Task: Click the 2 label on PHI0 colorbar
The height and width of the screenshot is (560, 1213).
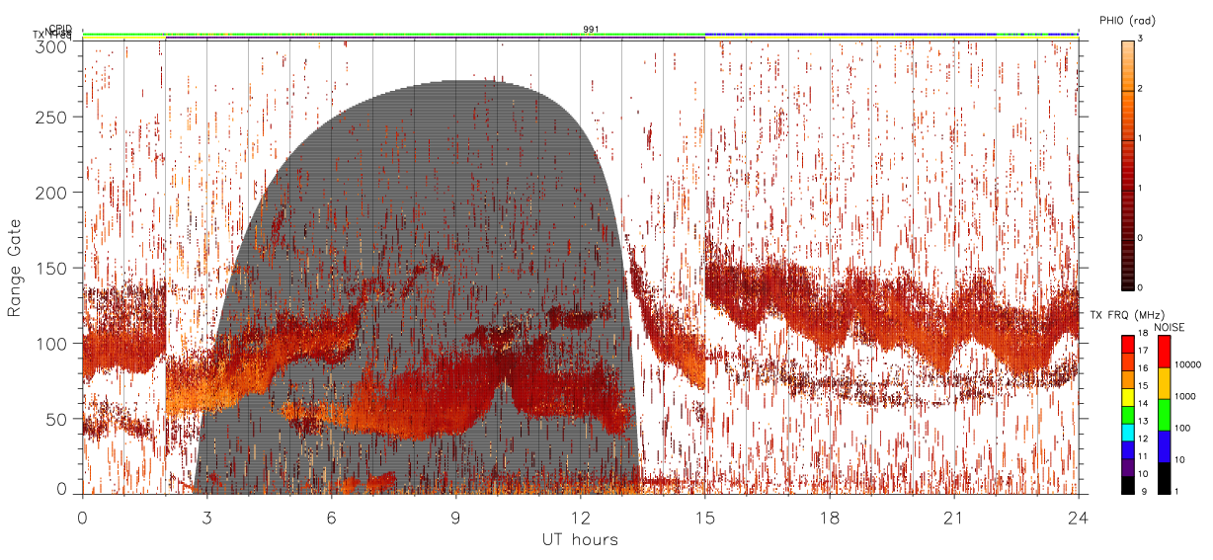Action: point(1139,88)
